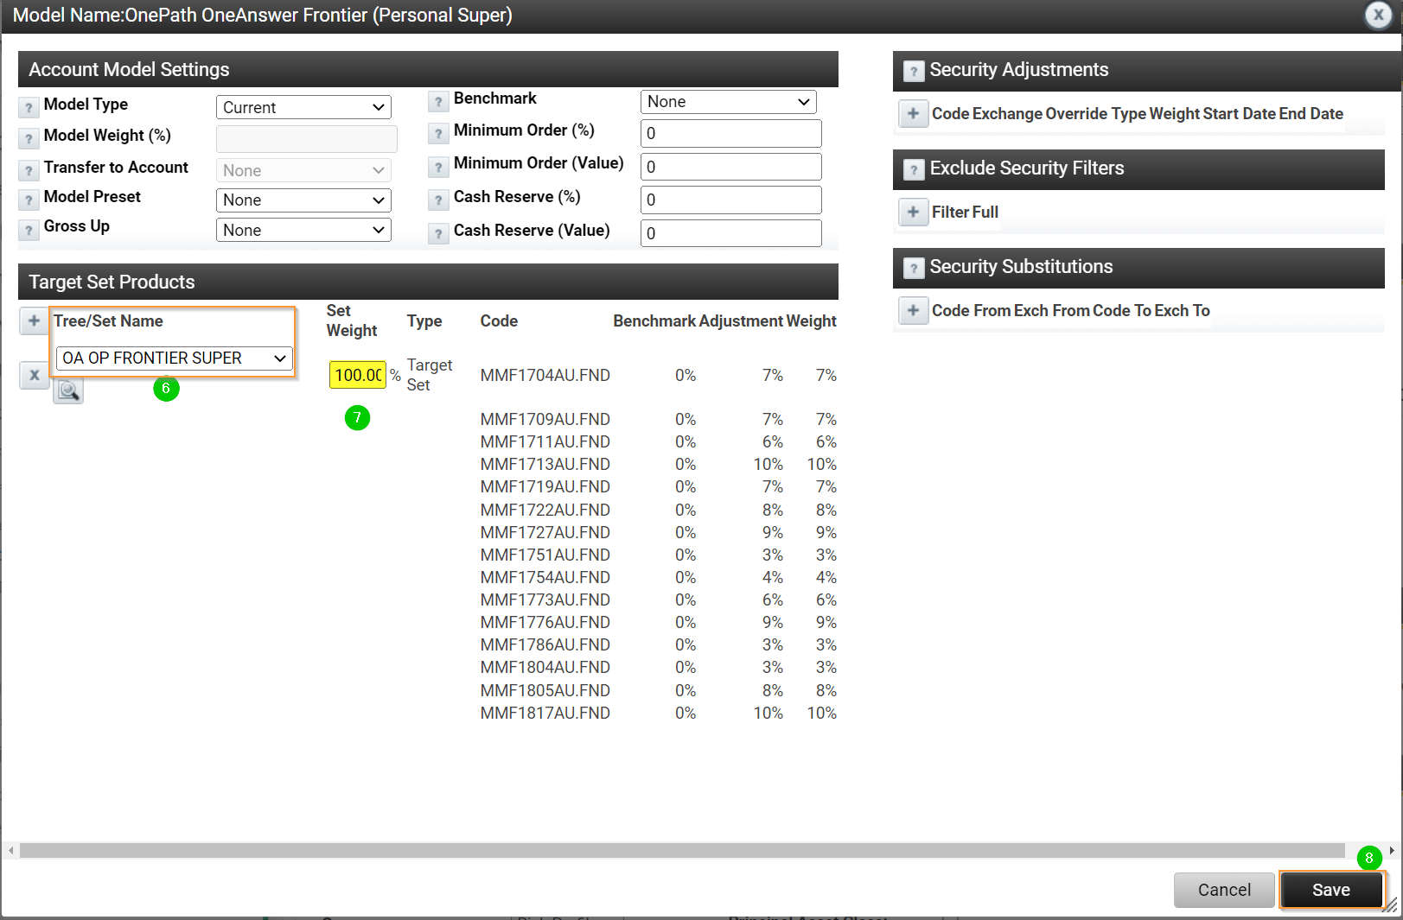Click the Minimum Order (%) input
The image size is (1403, 920).
[730, 133]
